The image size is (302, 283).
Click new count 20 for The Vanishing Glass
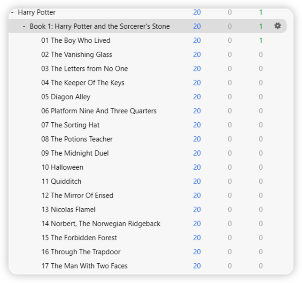pos(197,55)
